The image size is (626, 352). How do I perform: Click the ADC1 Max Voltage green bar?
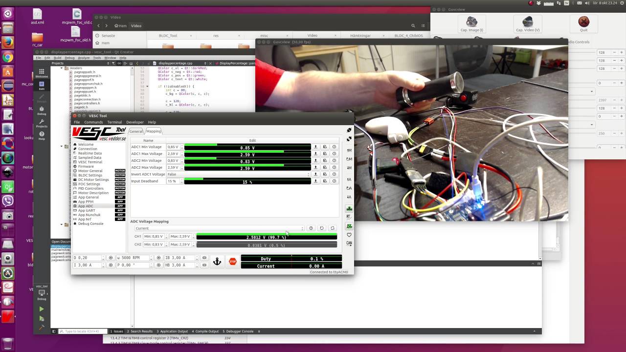pos(247,154)
